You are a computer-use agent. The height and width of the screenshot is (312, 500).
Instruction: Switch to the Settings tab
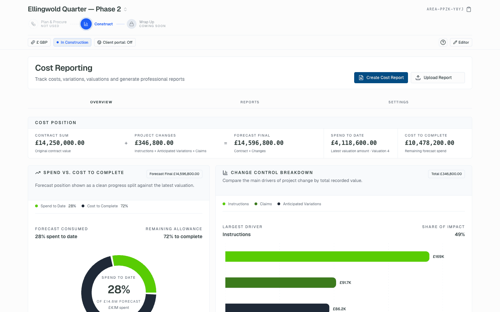point(398,102)
